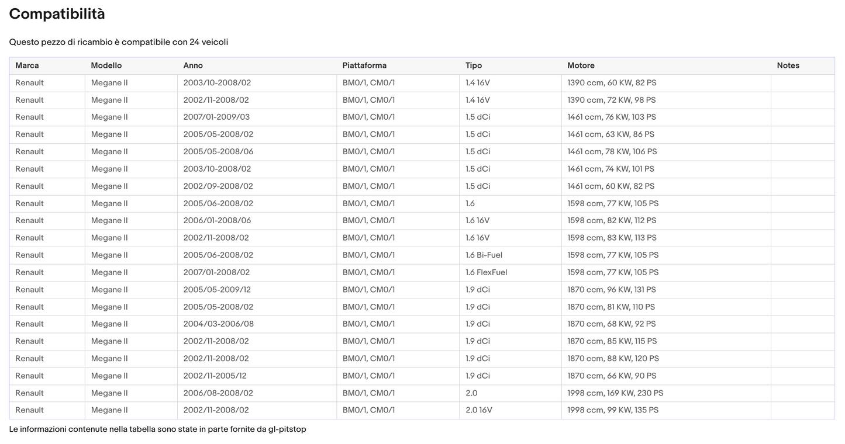This screenshot has height=444, width=845.
Task: Click the Notes column header
Action: click(x=788, y=65)
